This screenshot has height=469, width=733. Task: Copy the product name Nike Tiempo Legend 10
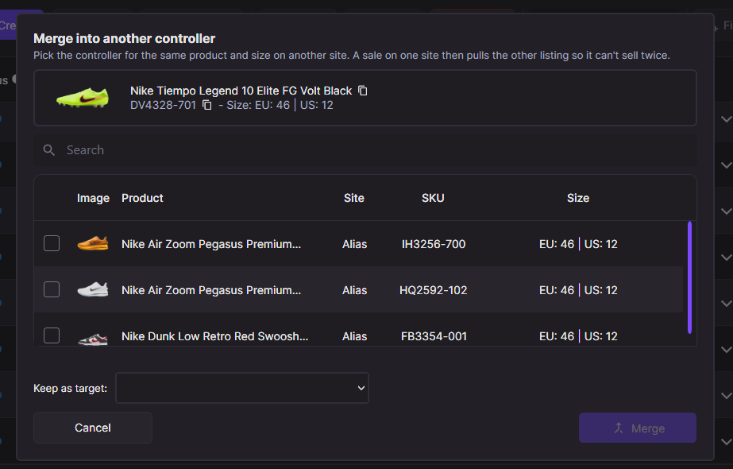click(363, 91)
